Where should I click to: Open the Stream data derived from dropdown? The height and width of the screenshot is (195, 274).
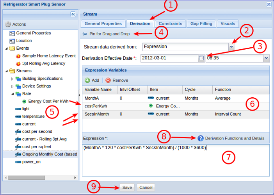tap(232, 47)
